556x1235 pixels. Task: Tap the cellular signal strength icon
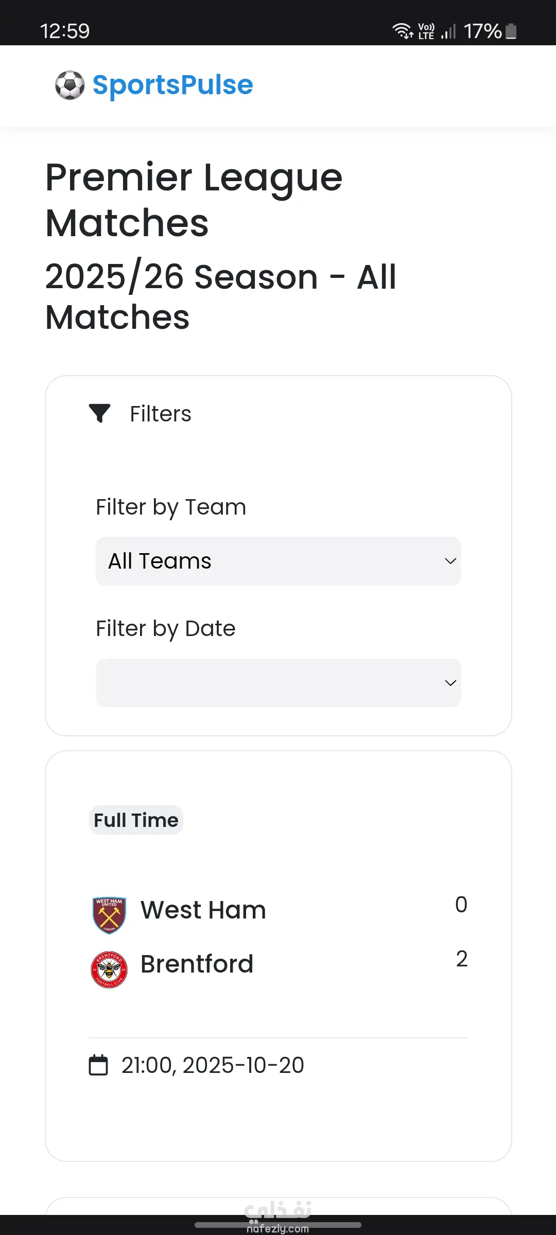pyautogui.click(x=448, y=32)
